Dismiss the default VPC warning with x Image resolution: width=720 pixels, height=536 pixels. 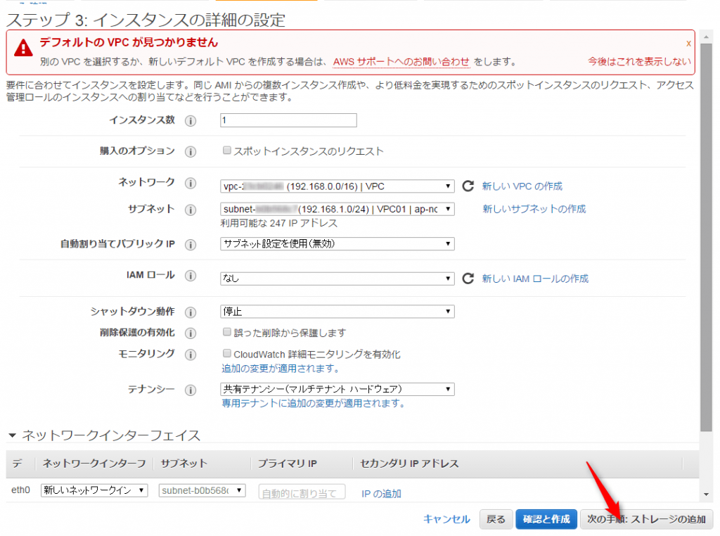click(688, 43)
